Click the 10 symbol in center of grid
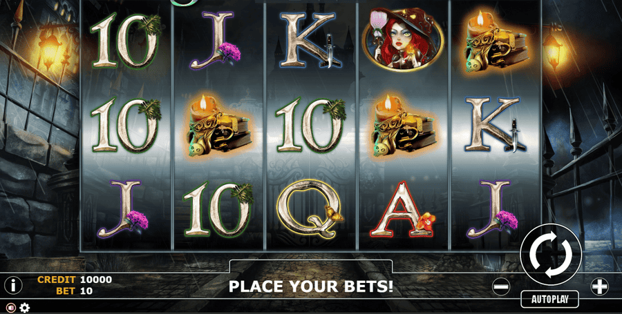This screenshot has height=314, width=622. point(310,126)
